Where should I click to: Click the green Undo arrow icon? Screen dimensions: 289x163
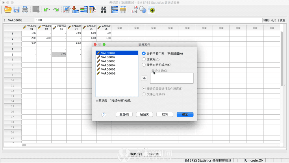pyautogui.click(x=47, y=10)
